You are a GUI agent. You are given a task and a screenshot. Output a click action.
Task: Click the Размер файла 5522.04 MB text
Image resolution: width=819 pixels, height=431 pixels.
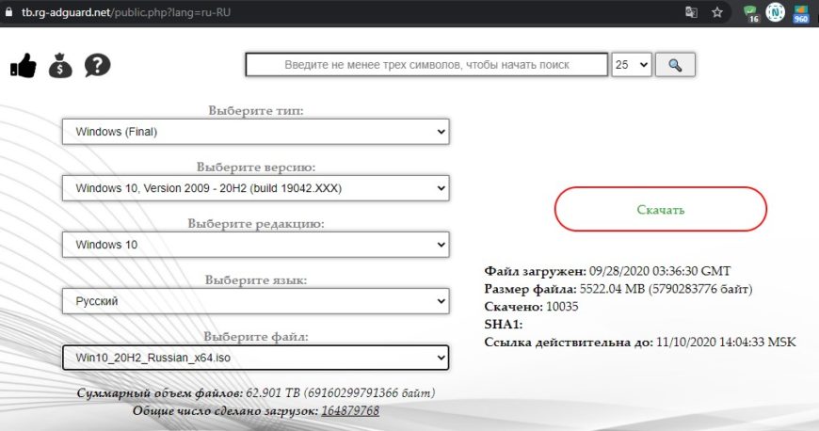point(618,289)
